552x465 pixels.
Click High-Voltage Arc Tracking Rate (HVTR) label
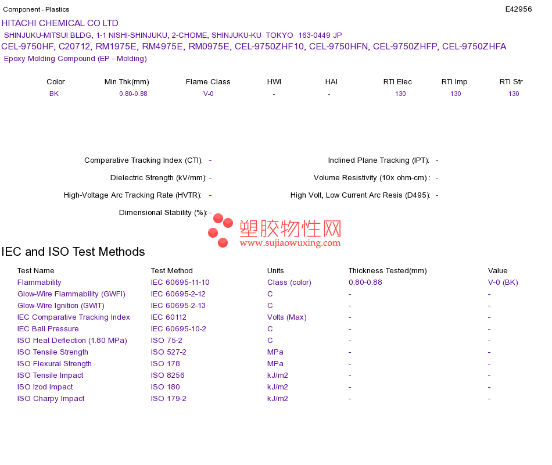click(132, 195)
